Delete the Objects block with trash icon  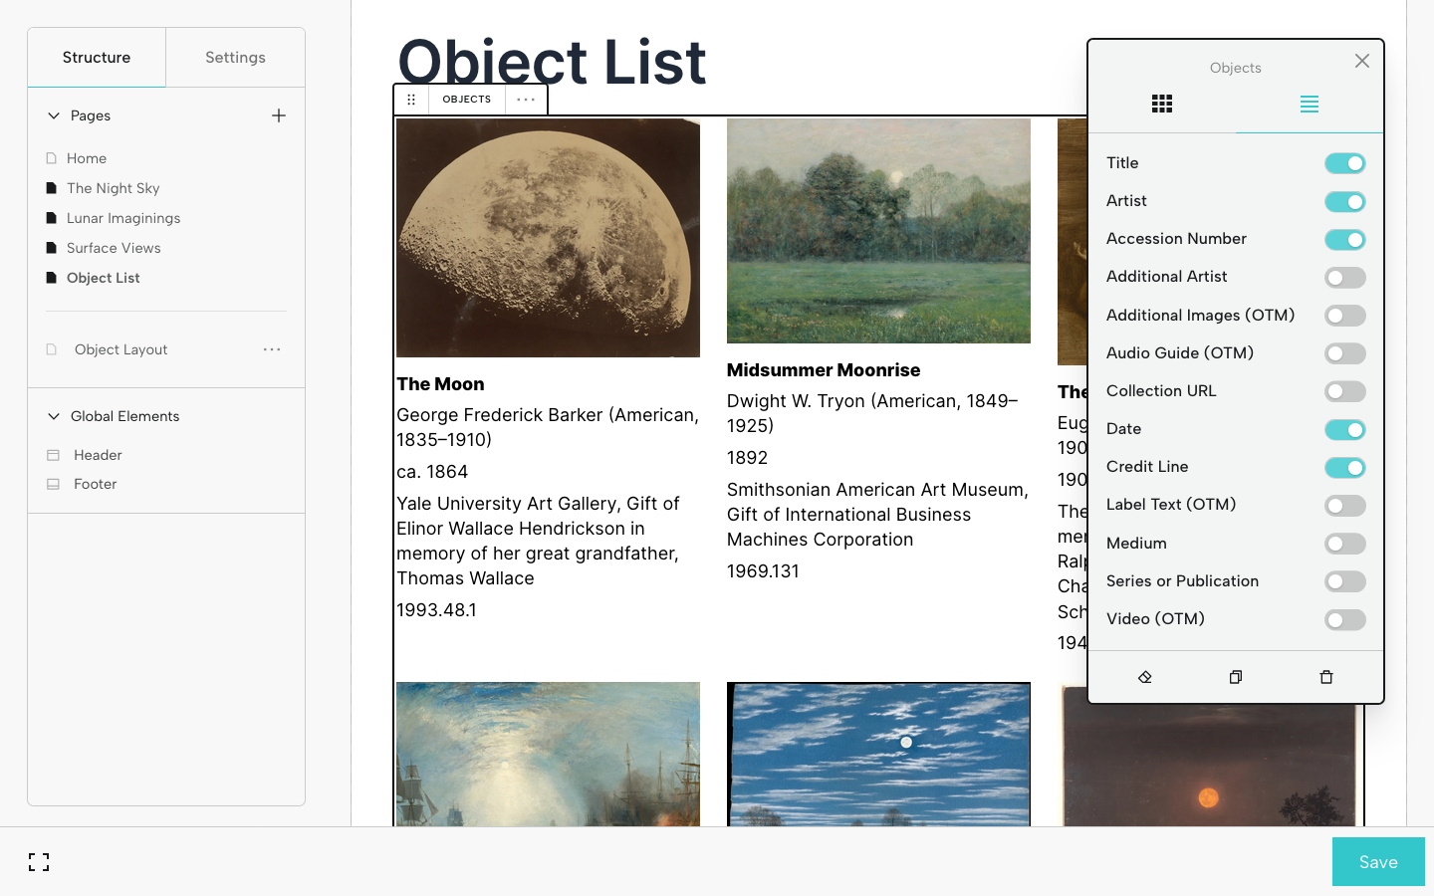[x=1326, y=677]
